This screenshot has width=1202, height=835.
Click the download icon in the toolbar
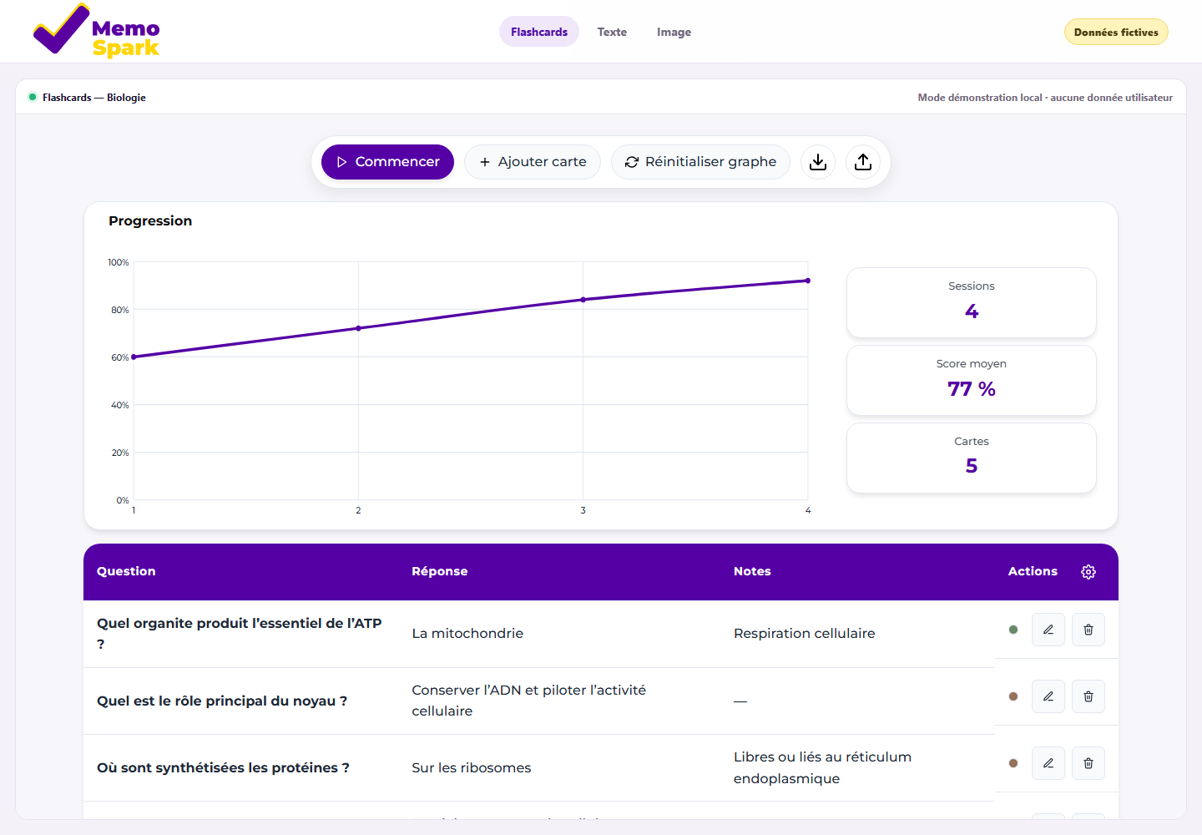point(818,162)
